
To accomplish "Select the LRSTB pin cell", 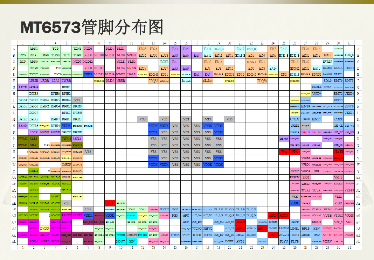I will (x=34, y=81).
